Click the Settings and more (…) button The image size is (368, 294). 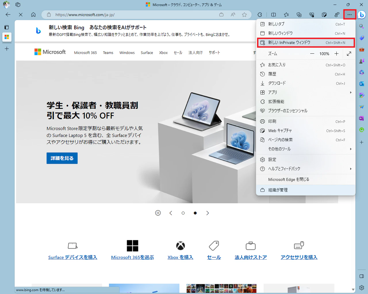[350, 15]
